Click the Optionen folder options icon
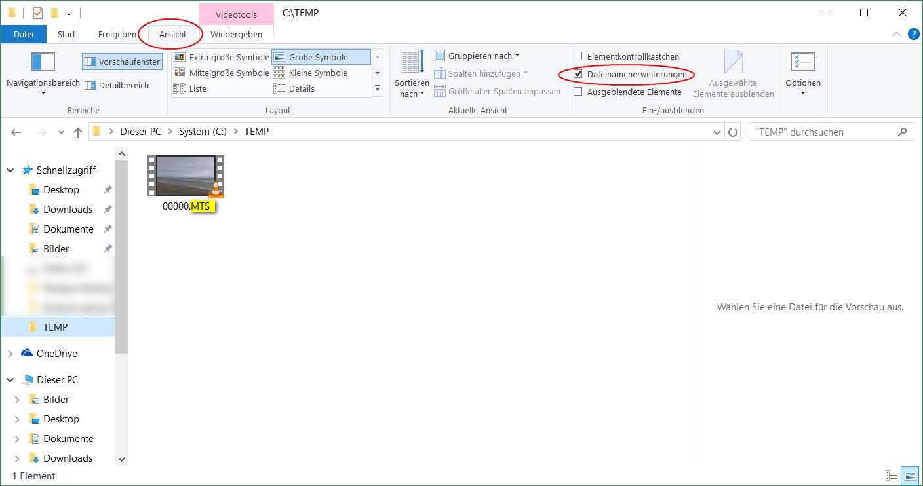This screenshot has width=923, height=486. pos(802,63)
